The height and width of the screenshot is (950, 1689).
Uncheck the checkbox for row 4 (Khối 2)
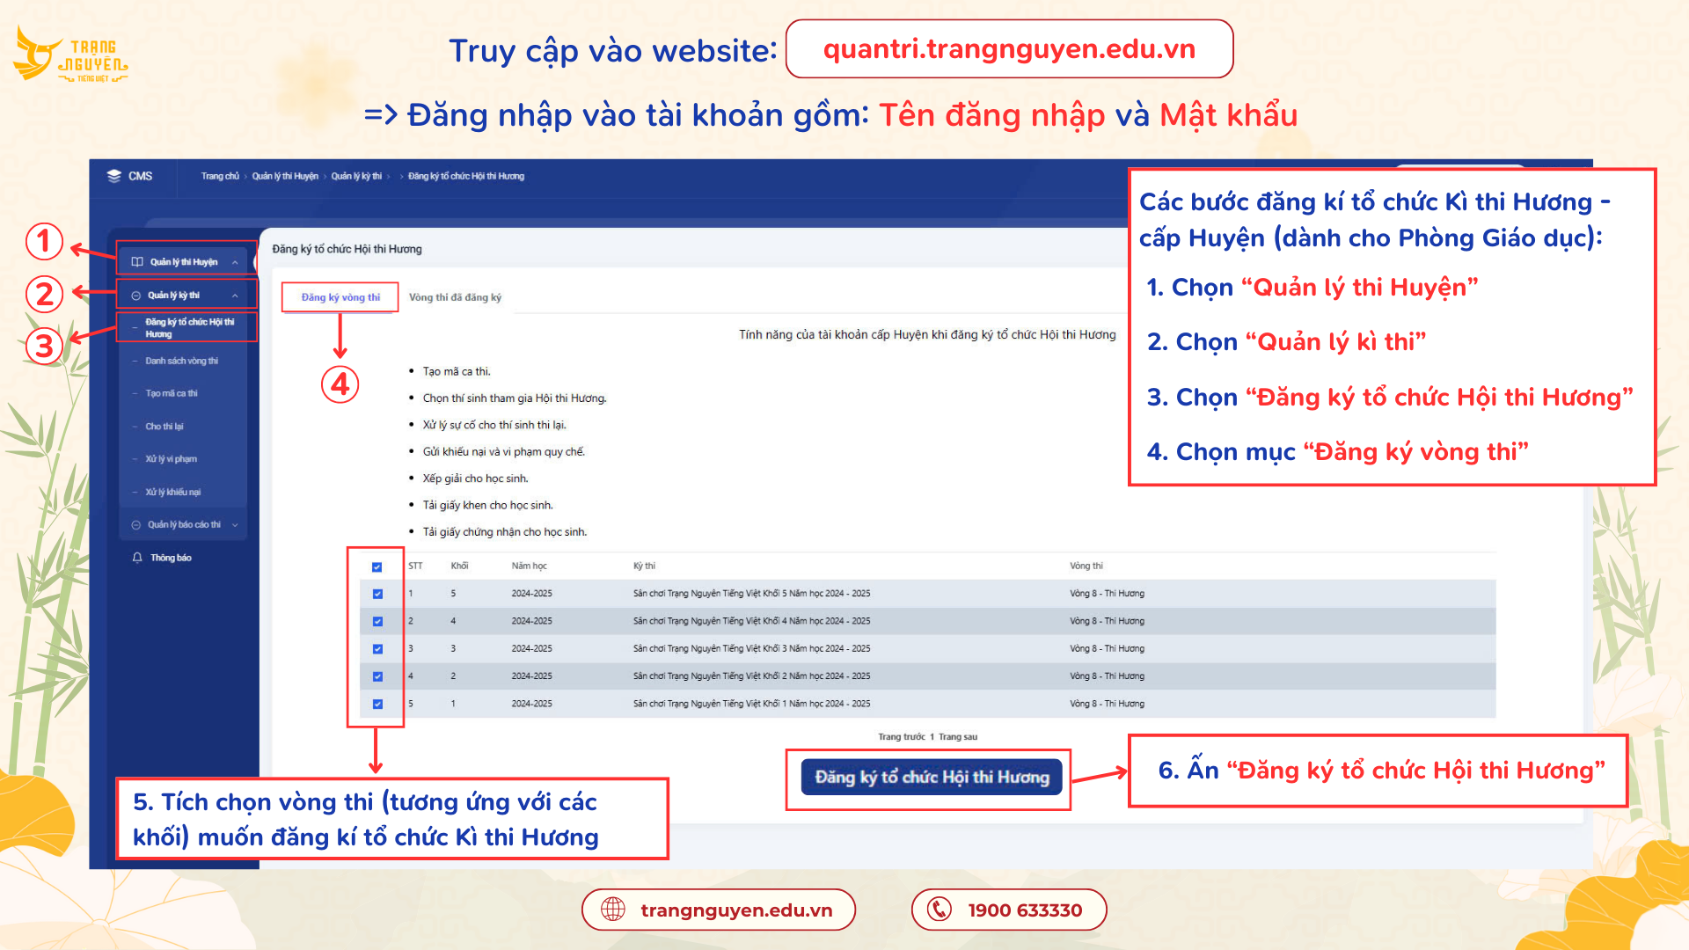point(377,676)
